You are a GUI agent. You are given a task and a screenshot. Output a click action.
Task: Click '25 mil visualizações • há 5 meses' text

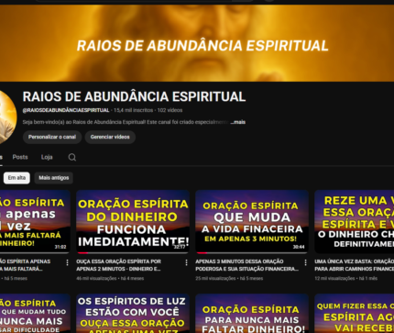coord(229,279)
